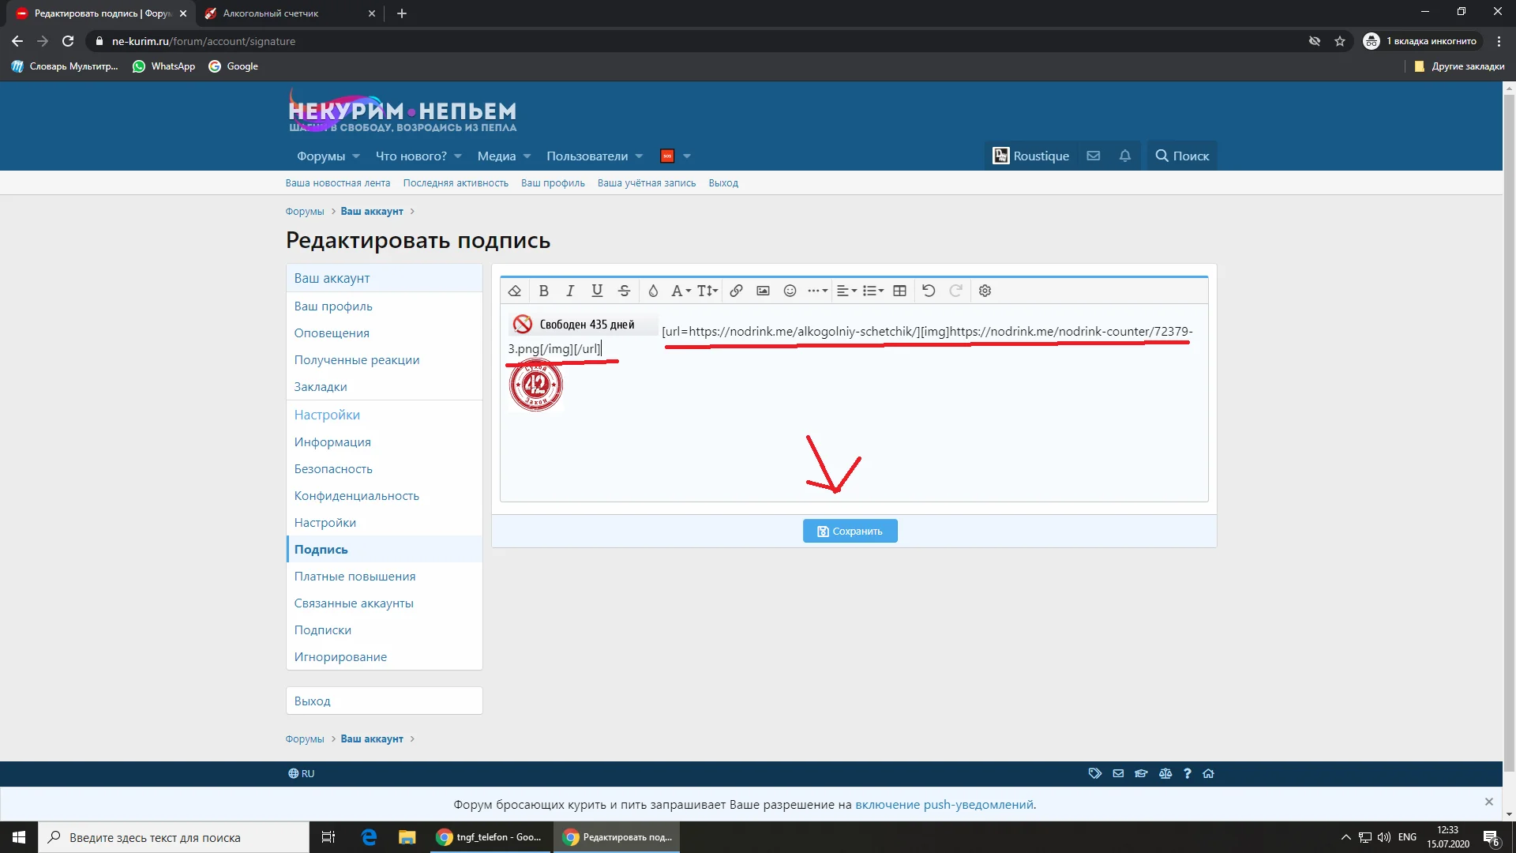Open the smilies emoji picker
Image resolution: width=1516 pixels, height=853 pixels.
point(790,291)
